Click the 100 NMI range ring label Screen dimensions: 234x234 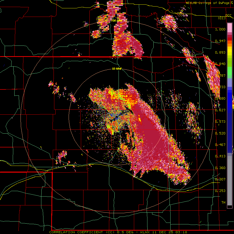[x=117, y=21]
